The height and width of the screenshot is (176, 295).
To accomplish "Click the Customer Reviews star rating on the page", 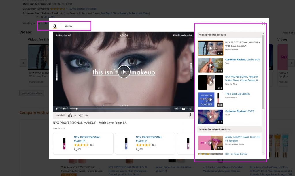I will click(57, 9).
